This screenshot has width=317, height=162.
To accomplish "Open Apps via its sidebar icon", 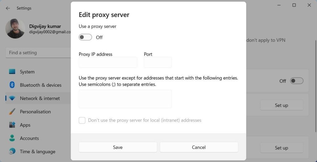I will click(x=12, y=125).
